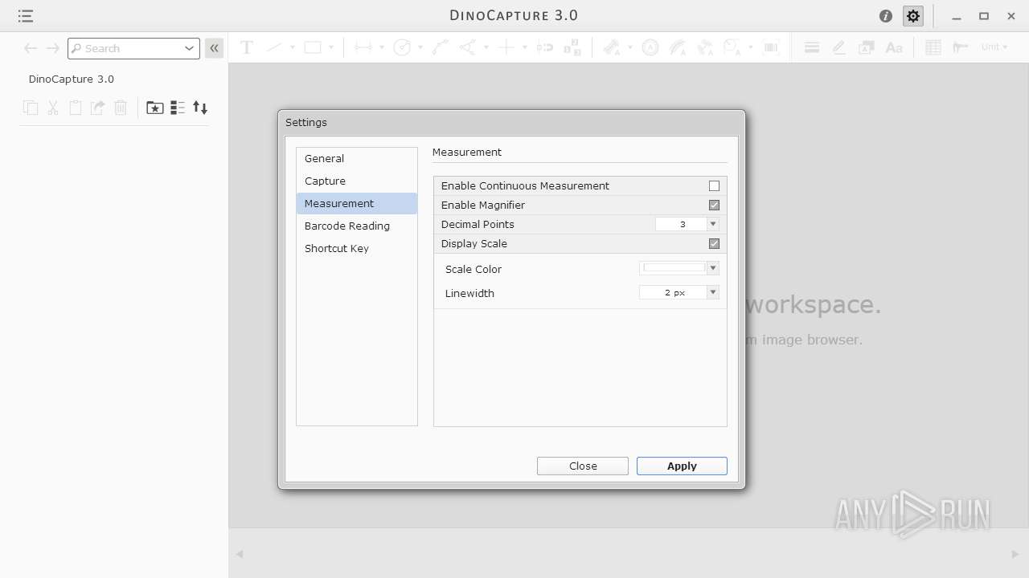Open the Shortcut Key settings tab

coord(357,248)
